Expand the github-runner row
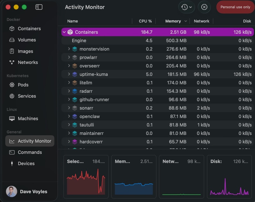The image size is (255, 202). [69, 99]
